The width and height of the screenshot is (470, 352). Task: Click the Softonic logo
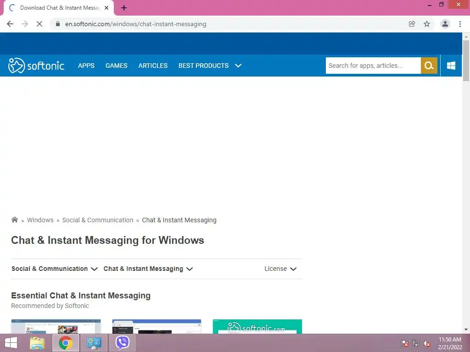(x=36, y=66)
